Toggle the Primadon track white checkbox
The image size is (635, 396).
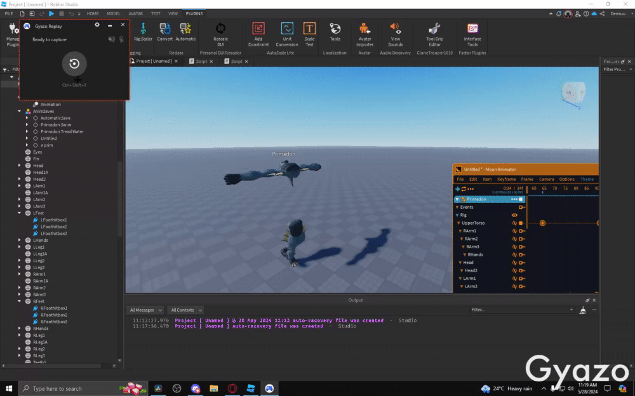click(x=521, y=199)
